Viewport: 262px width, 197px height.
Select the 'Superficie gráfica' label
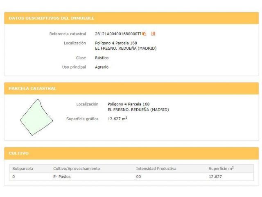(82, 119)
